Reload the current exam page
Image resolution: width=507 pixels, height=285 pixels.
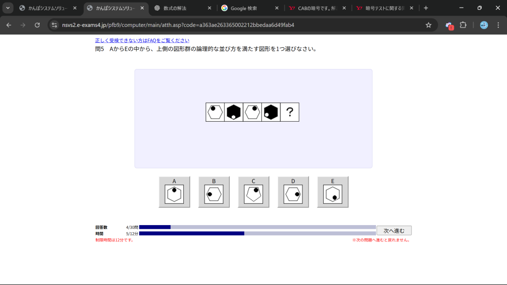pos(37,25)
